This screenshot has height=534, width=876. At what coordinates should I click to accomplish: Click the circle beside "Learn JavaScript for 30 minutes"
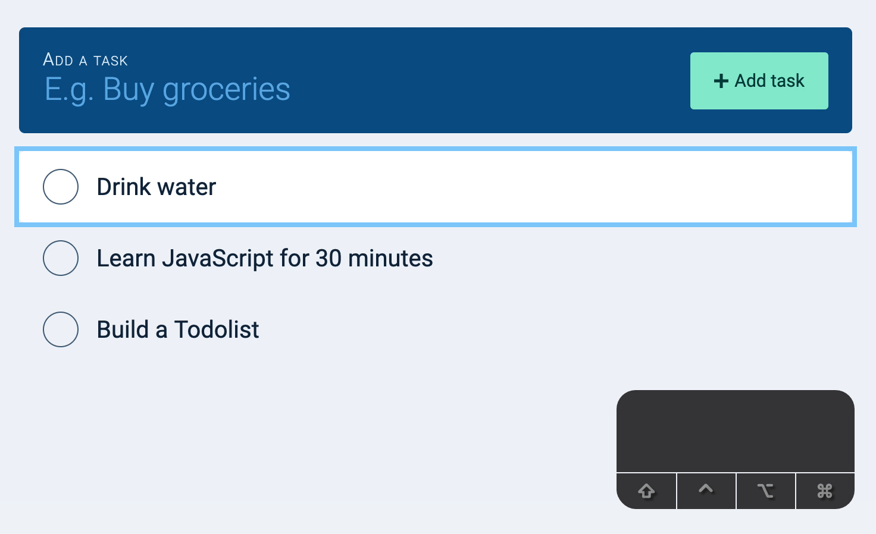coord(61,257)
